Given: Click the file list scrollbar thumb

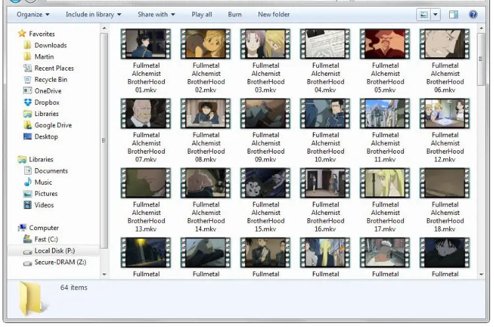Looking at the screenshot, I should pyautogui.click(x=481, y=59).
